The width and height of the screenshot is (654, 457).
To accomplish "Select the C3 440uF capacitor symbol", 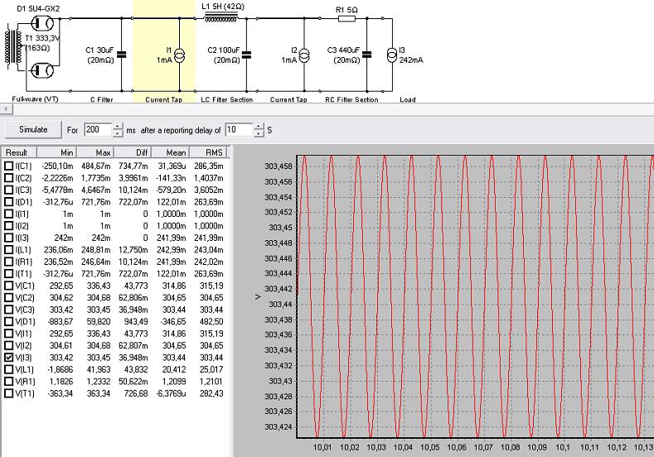I will [367, 55].
